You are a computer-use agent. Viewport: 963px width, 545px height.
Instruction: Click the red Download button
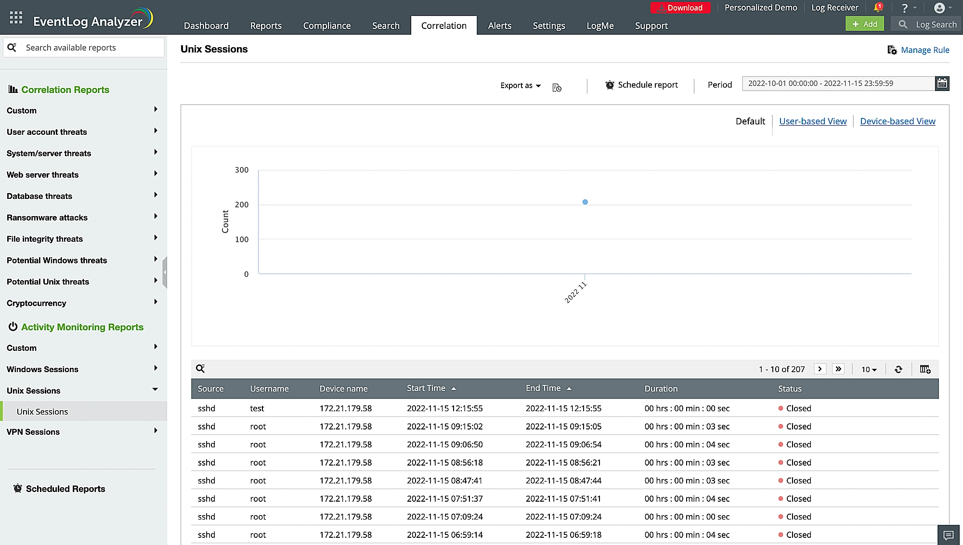coord(680,8)
